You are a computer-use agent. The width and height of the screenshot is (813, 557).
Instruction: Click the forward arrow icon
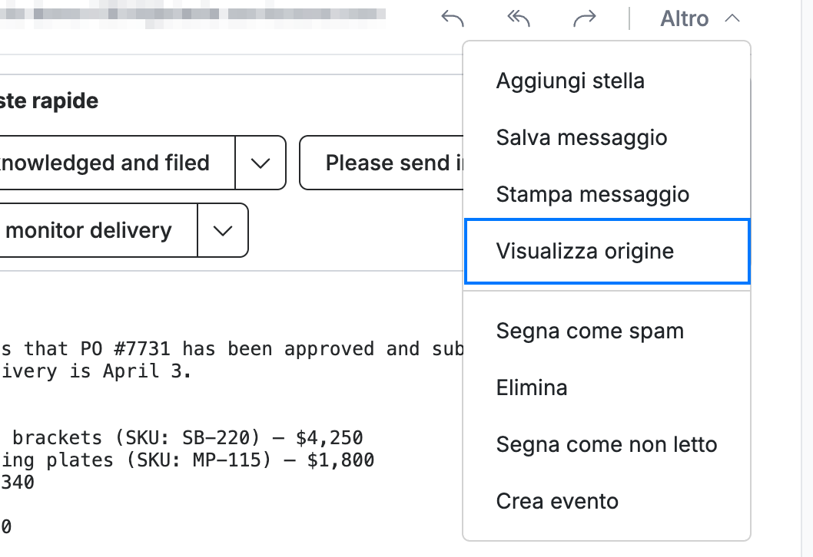(585, 18)
